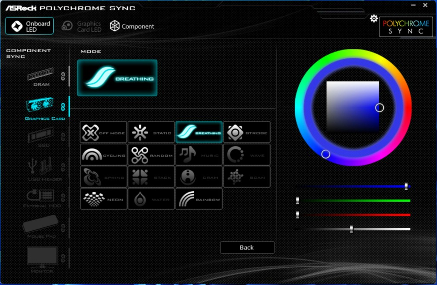Select the Scan lighting effect

(247, 177)
